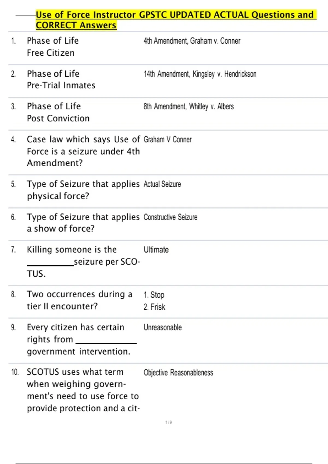328x464 pixels.
Task: Click the answer '4th Amendment, Graham v. Conner'
Action: coord(192,41)
